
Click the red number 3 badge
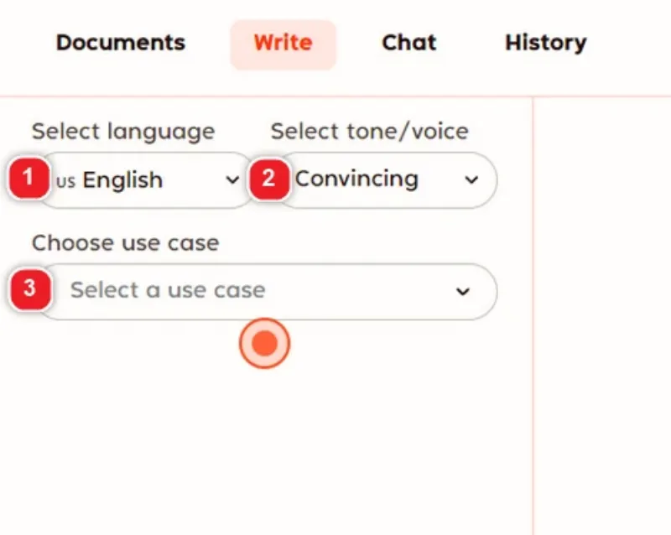tap(30, 288)
